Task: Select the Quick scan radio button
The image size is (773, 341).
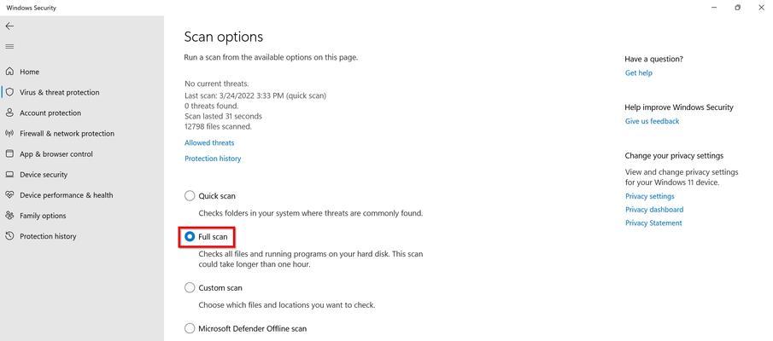Action: 190,196
